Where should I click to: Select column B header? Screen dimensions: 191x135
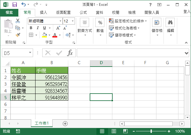(x=52, y=63)
